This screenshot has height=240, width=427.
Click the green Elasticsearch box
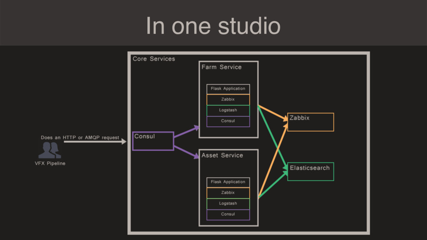click(311, 172)
